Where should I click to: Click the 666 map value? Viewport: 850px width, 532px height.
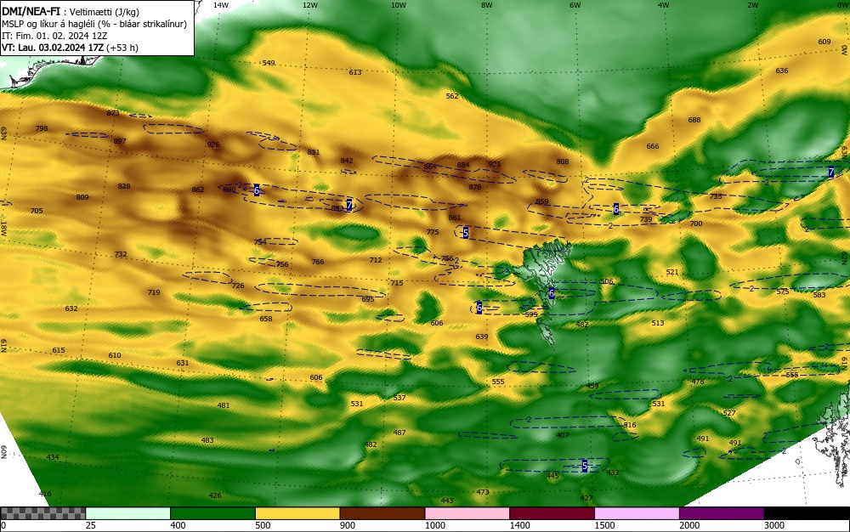(653, 146)
